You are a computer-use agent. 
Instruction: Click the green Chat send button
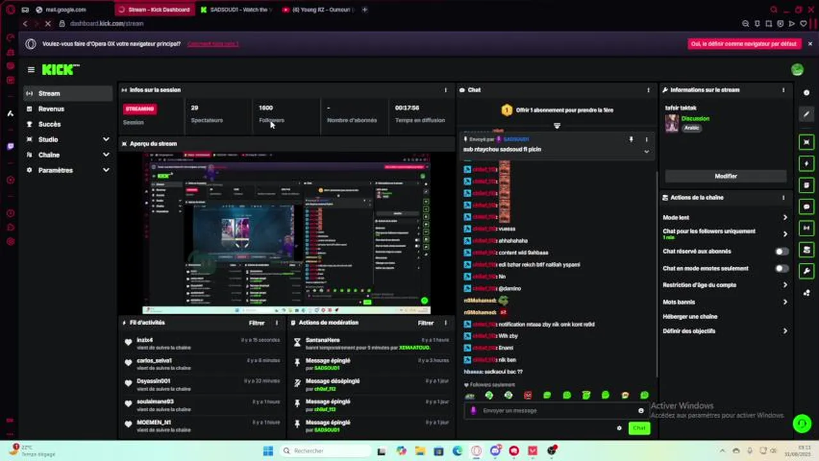[639, 428]
